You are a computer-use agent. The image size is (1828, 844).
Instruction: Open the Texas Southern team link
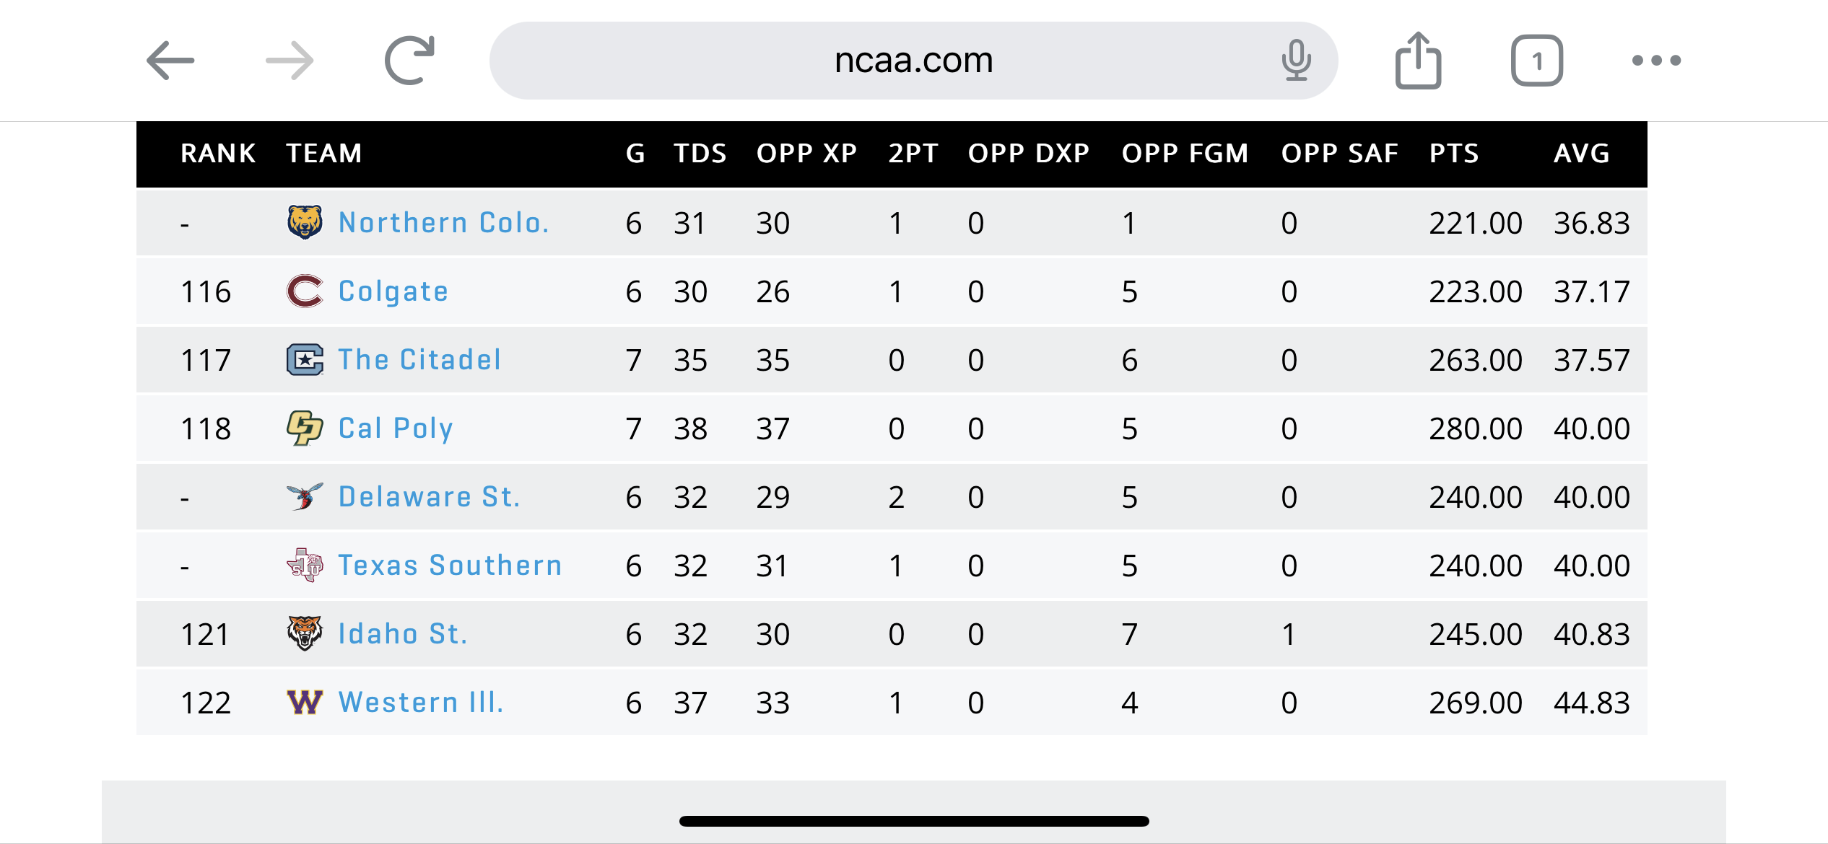click(x=450, y=566)
